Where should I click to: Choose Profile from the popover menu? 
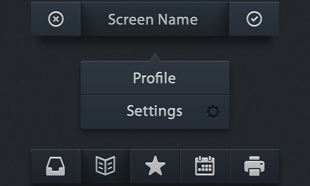tap(155, 78)
